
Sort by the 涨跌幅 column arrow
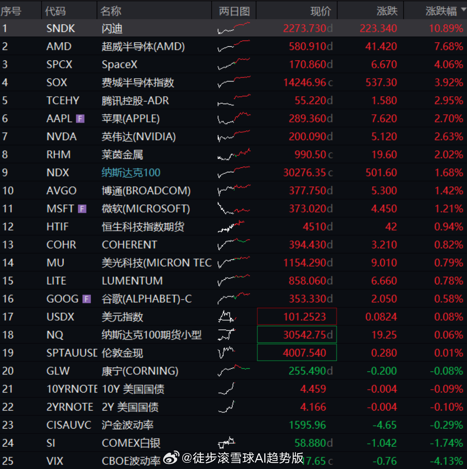(x=464, y=9)
